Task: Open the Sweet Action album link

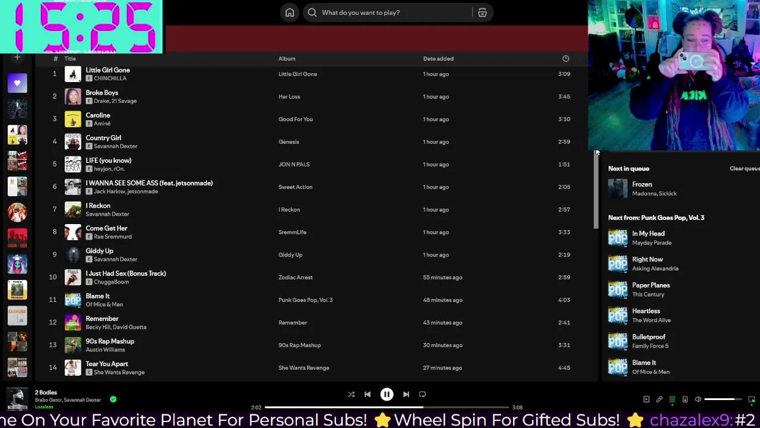Action: (x=295, y=187)
